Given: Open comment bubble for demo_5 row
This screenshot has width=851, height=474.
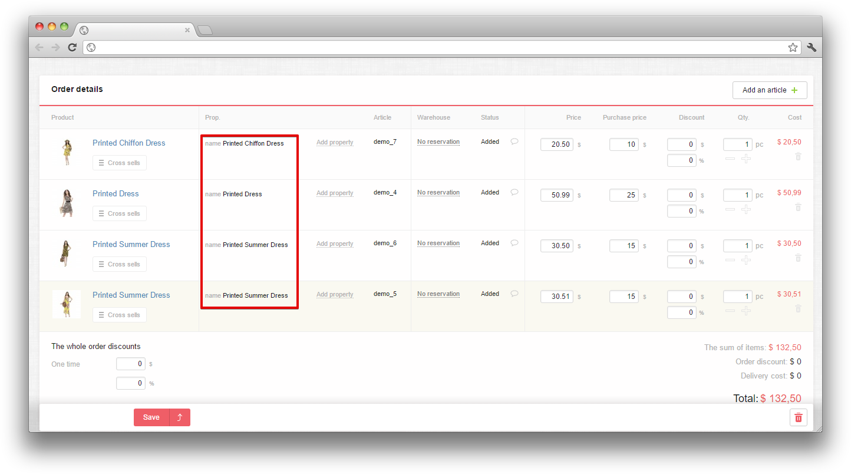Looking at the screenshot, I should point(514,294).
